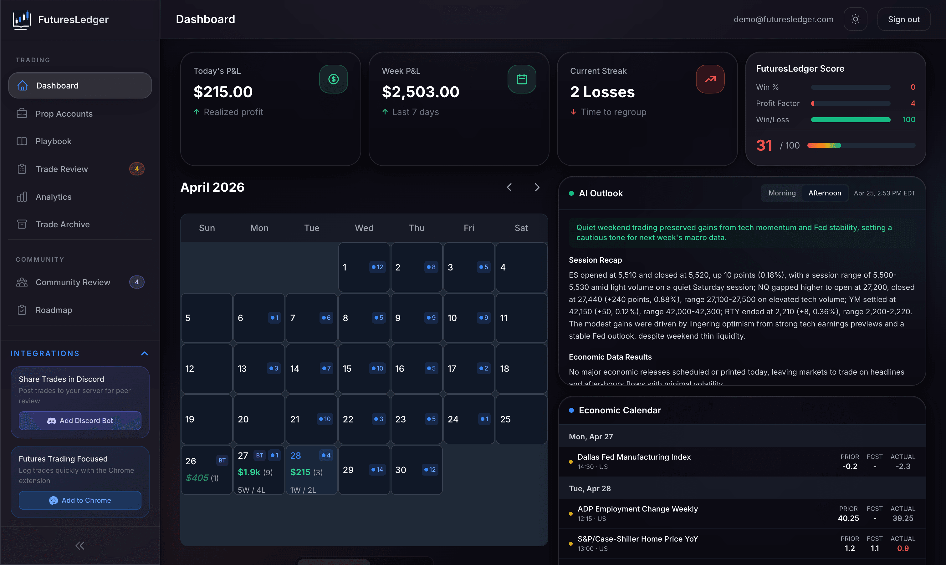Click the demo@futuresledger.com account email
This screenshot has width=946, height=565.
[783, 19]
